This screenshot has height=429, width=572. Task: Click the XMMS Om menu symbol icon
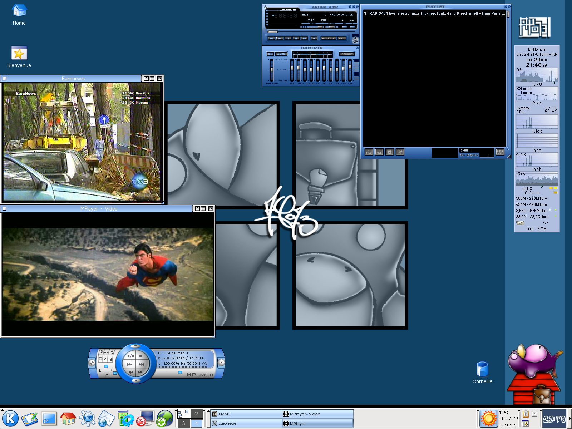tap(355, 39)
